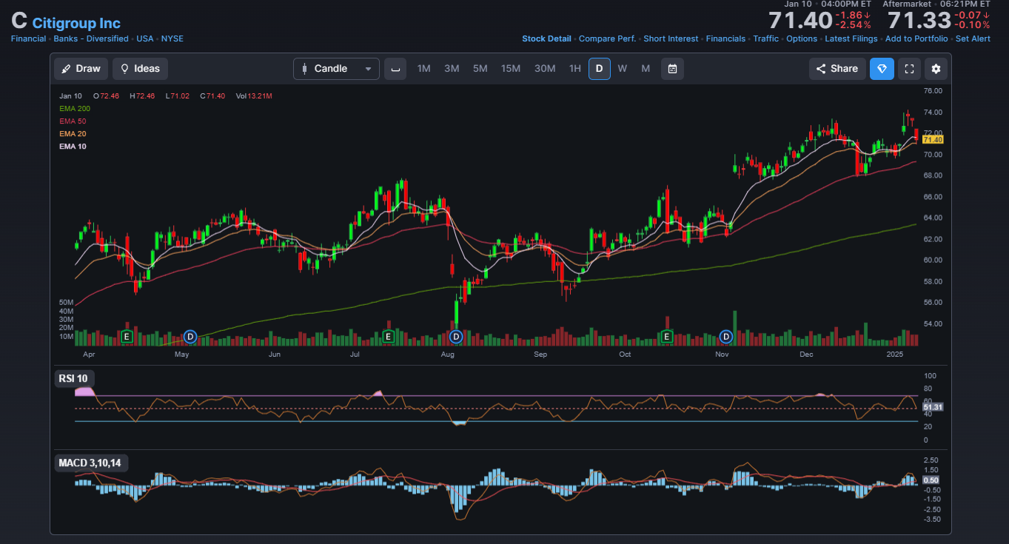Select the 15M timeframe
Screen dimensions: 1009x544
(511, 69)
